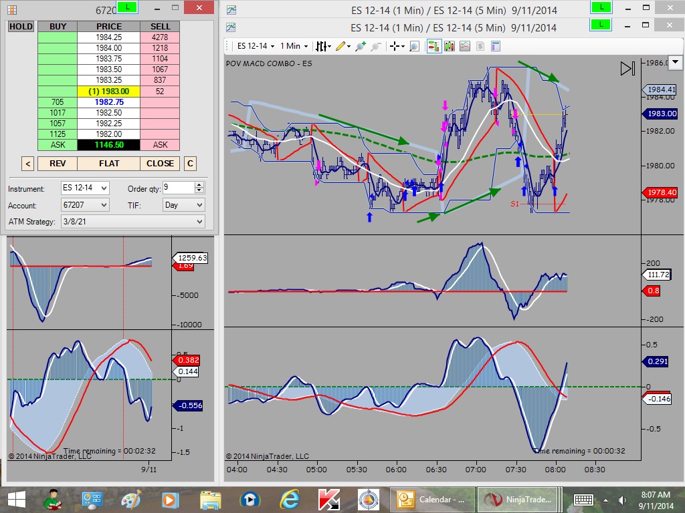This screenshot has height=513, width=685.
Task: Click the FLAT button
Action: pyautogui.click(x=109, y=164)
